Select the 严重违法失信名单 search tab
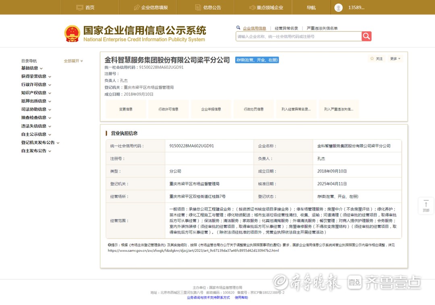The width and height of the screenshot is (435, 305). tap(322, 28)
